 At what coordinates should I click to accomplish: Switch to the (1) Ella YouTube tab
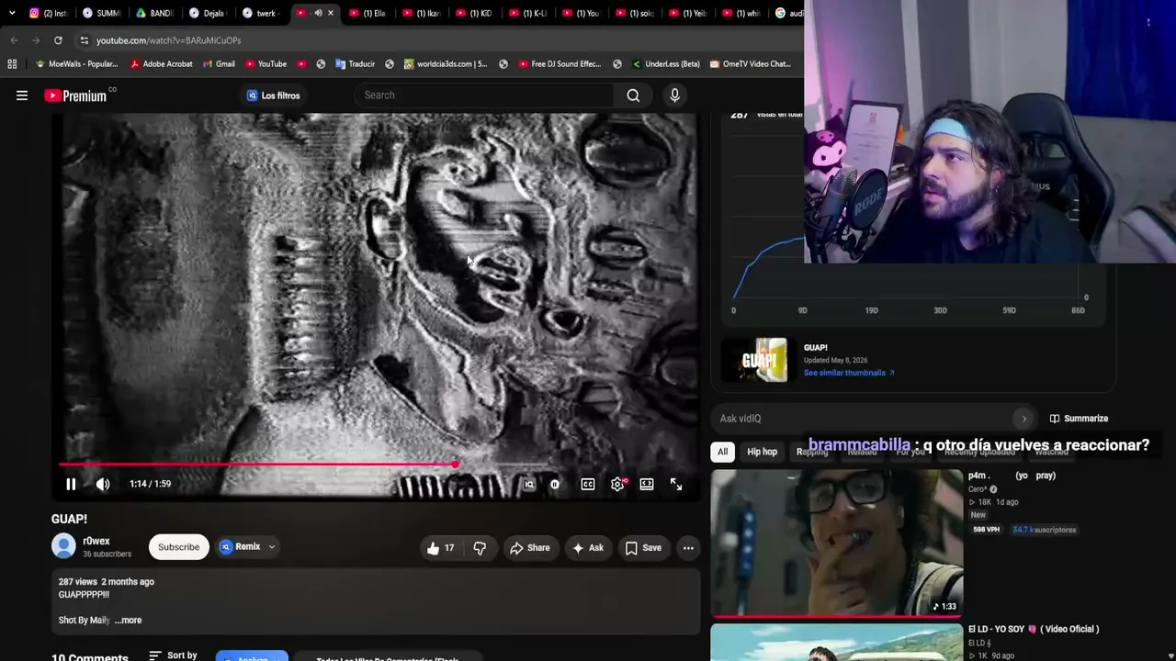tap(367, 13)
